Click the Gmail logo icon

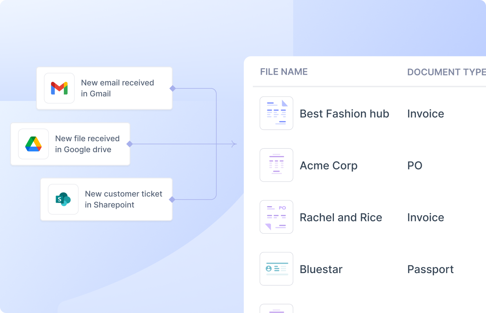59,88
